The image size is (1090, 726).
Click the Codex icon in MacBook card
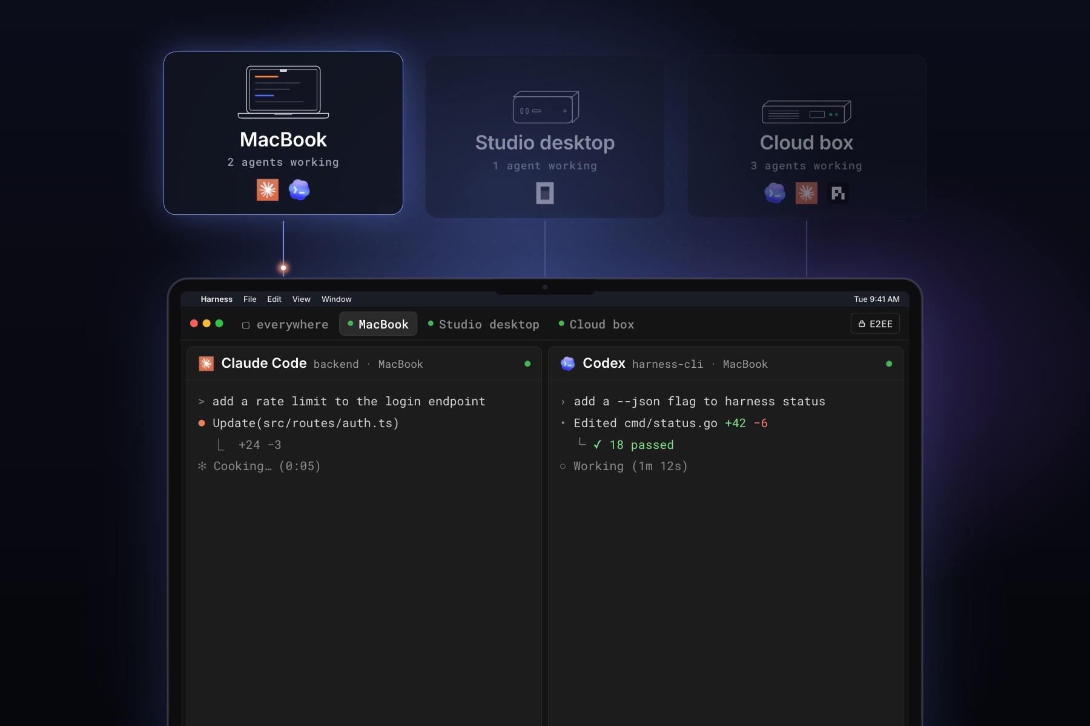click(299, 190)
